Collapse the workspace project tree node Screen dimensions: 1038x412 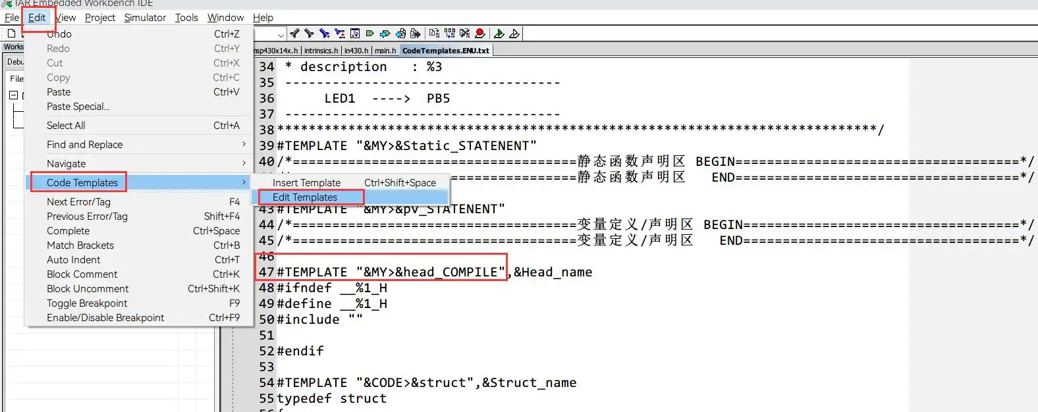tap(13, 95)
